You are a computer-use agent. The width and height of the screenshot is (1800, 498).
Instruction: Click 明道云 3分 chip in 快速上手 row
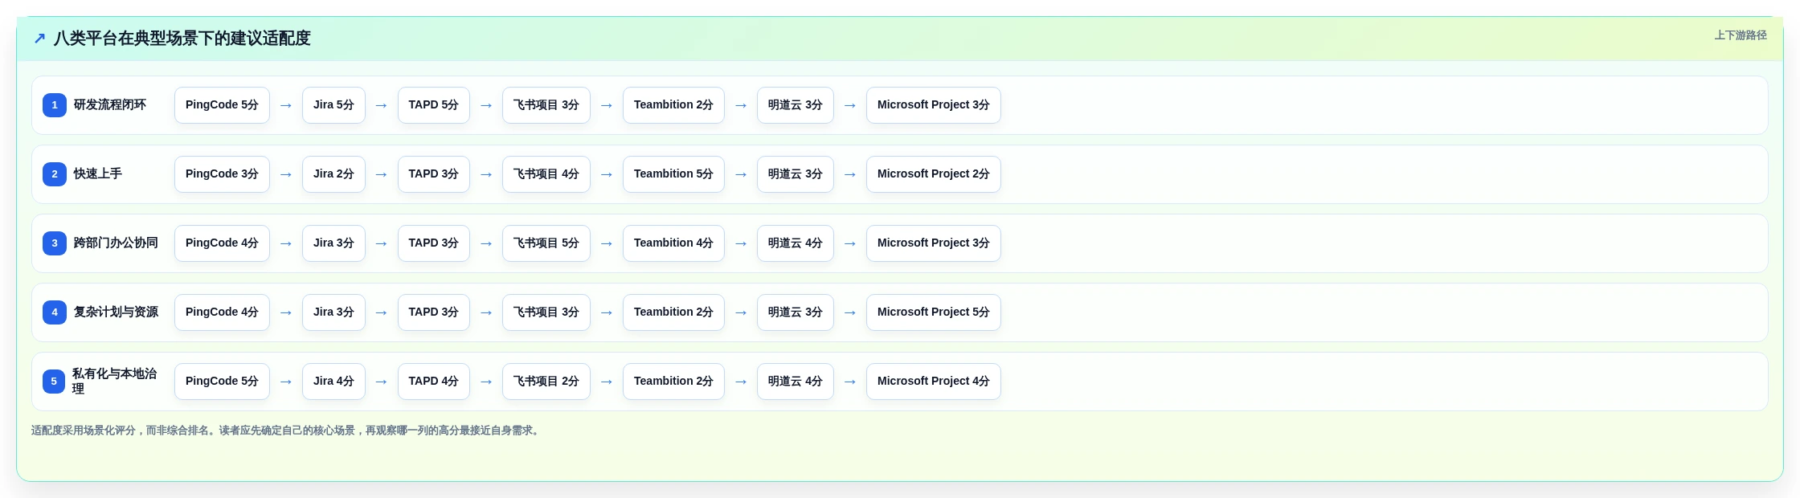(796, 174)
